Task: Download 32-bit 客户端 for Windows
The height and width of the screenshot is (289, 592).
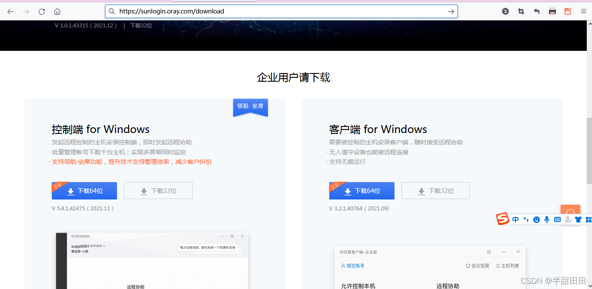Action: 435,191
